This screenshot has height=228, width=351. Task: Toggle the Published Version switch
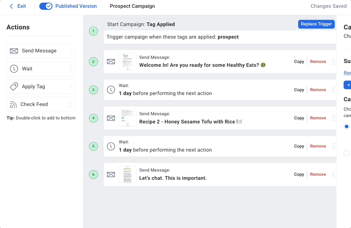pyautogui.click(x=46, y=6)
